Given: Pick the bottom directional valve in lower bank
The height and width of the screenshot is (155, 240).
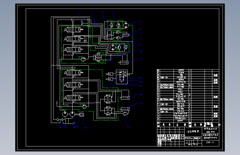Looking at the screenshot, I should 74,98.
